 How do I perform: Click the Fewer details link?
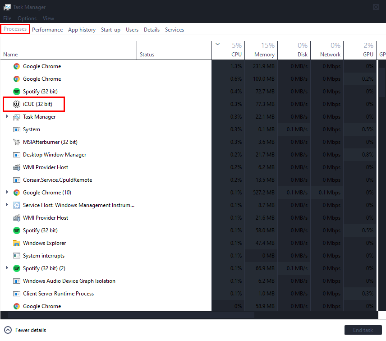pyautogui.click(x=31, y=330)
